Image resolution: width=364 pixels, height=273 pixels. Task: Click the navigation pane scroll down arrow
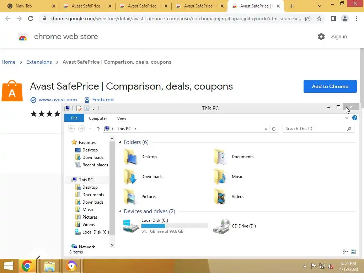(112, 245)
